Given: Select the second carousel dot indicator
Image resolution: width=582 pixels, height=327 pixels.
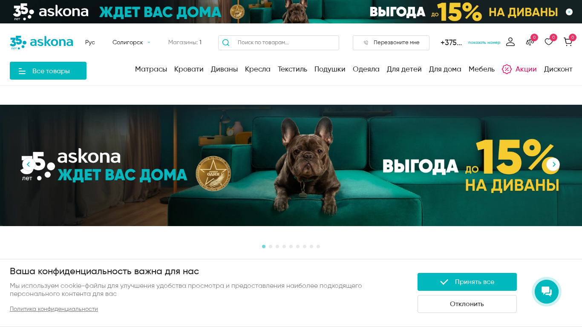Looking at the screenshot, I should [x=271, y=247].
